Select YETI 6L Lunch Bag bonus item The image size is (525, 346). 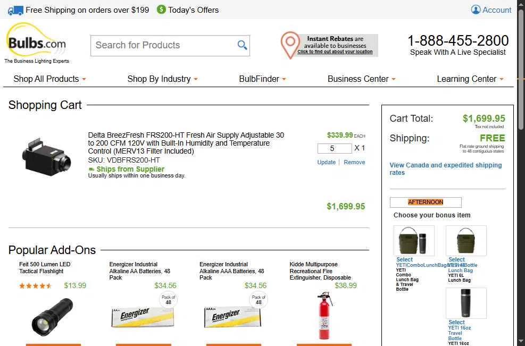coord(457,260)
